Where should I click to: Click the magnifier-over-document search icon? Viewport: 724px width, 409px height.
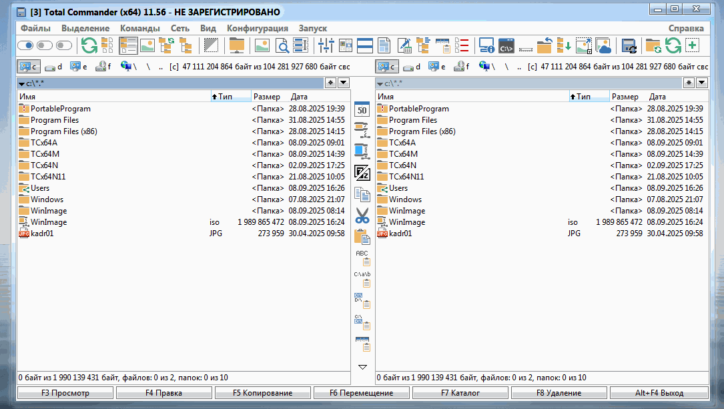[x=282, y=45]
